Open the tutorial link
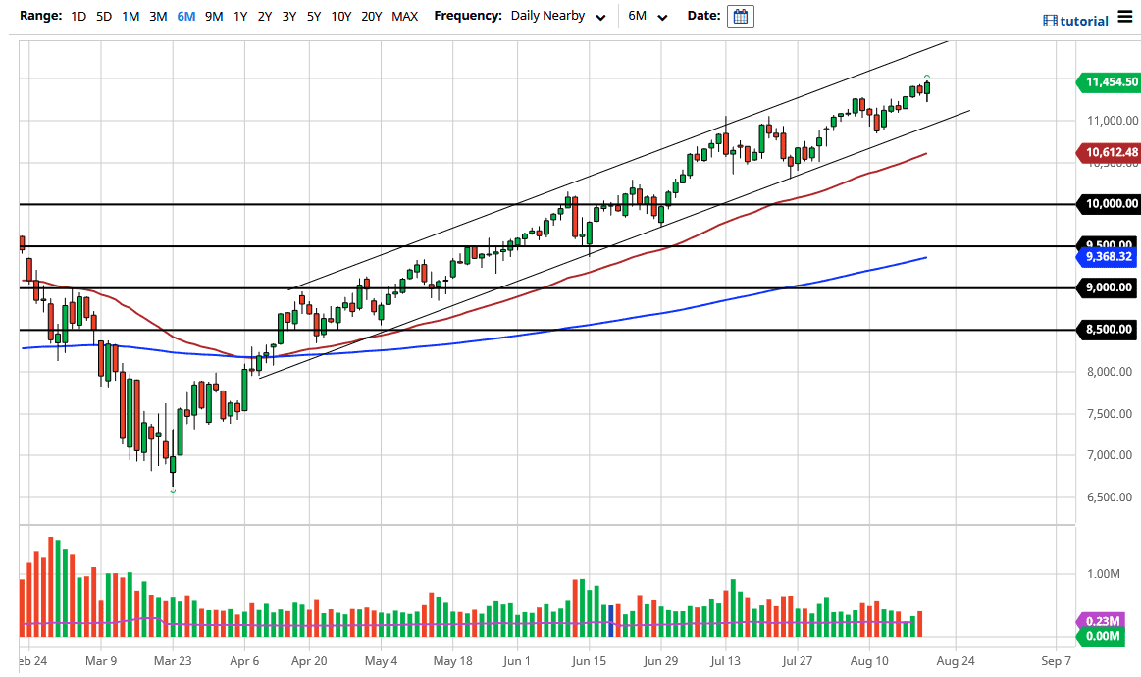Screen dimensions: 1141x677 tap(1086, 20)
